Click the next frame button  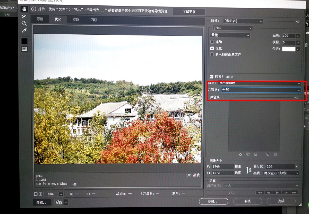[286, 192]
